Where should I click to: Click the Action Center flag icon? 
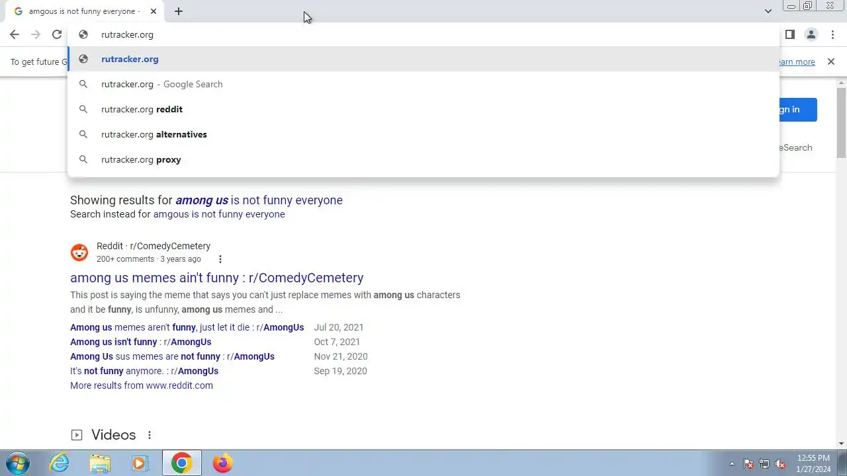point(748,463)
